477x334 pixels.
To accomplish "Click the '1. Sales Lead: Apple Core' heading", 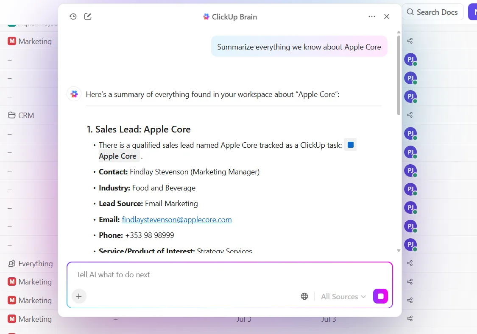I will [139, 130].
